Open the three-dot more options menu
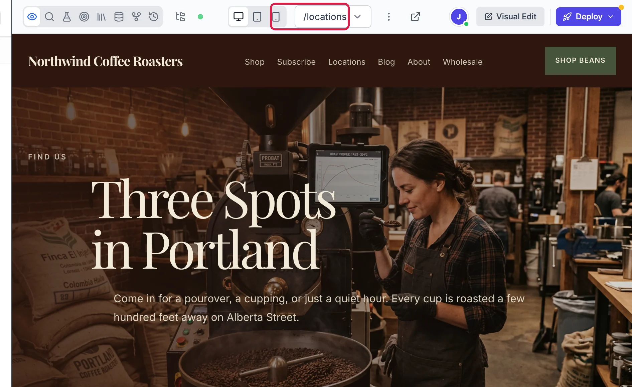 pyautogui.click(x=389, y=17)
